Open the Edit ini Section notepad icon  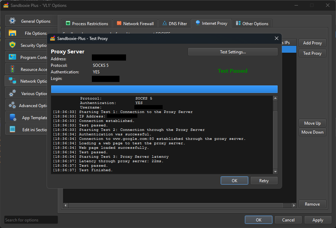(x=12, y=129)
